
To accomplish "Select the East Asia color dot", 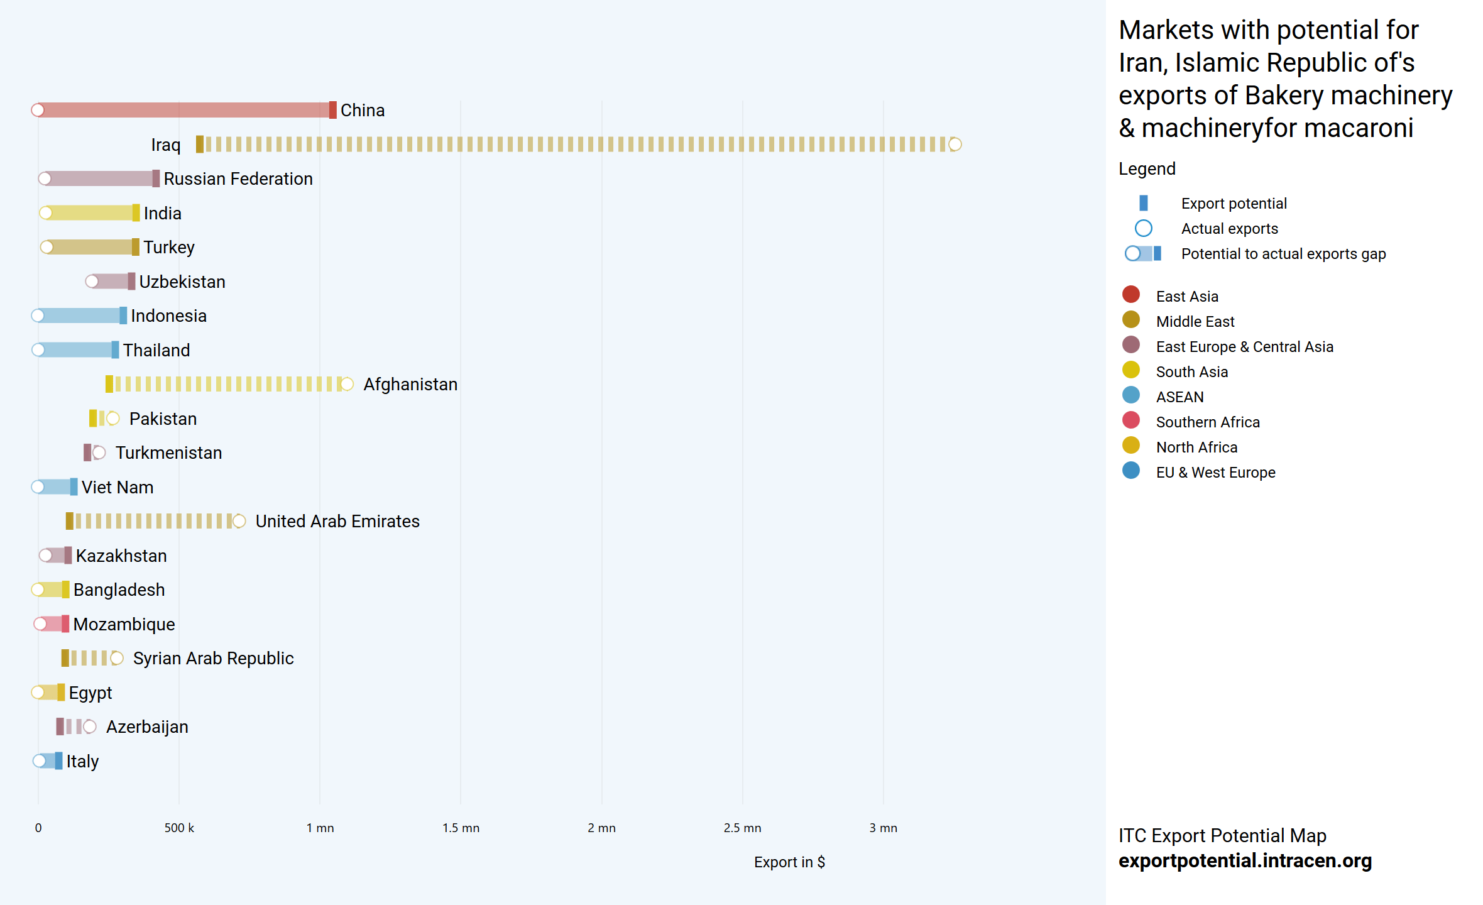I will pyautogui.click(x=1130, y=295).
